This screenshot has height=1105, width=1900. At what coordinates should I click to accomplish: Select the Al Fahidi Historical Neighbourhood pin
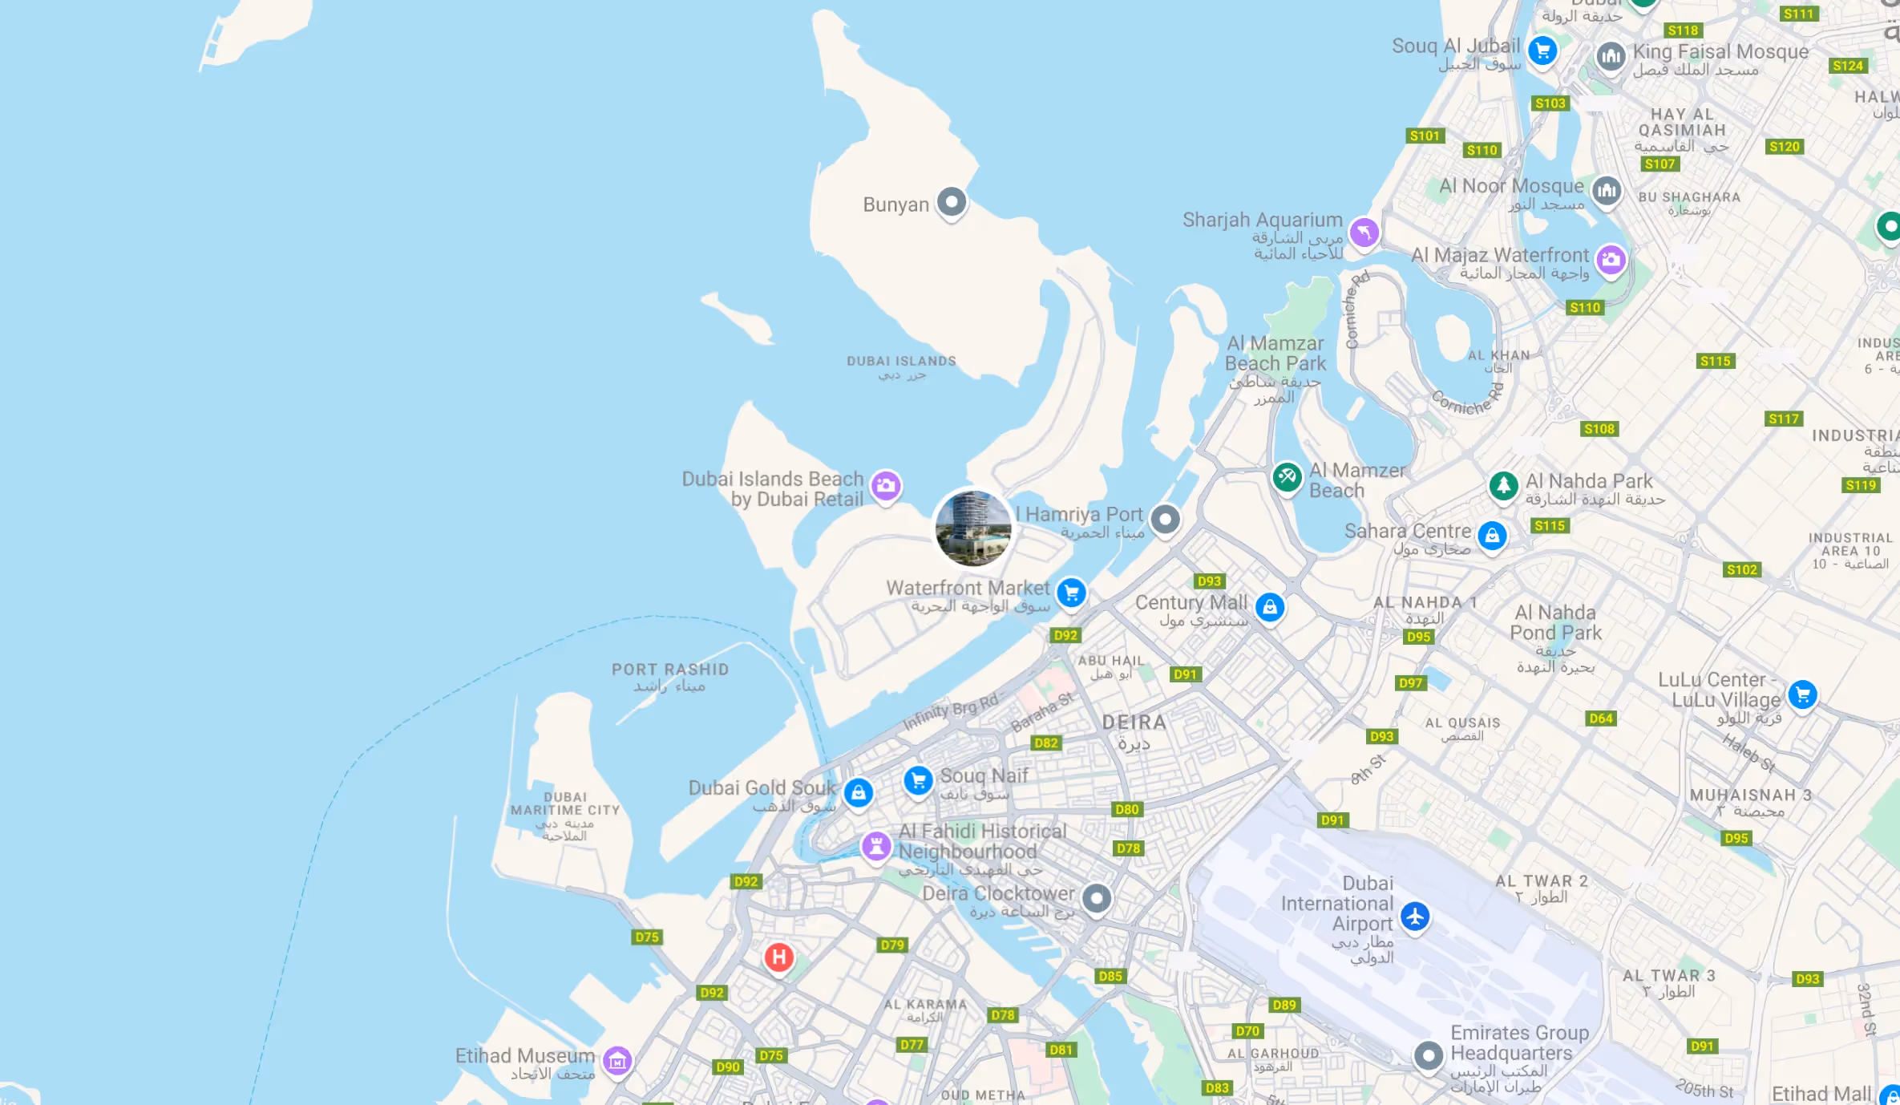coord(875,845)
